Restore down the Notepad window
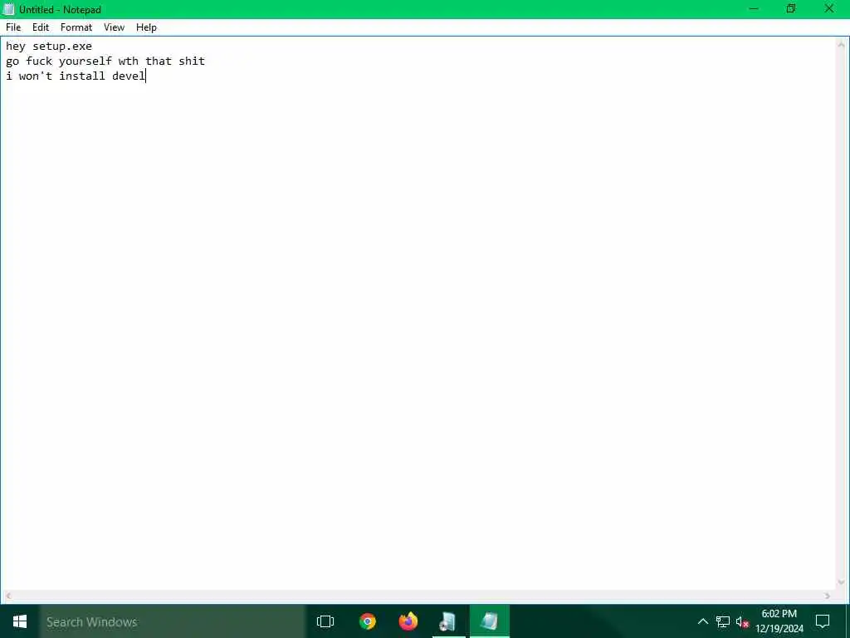 (791, 9)
